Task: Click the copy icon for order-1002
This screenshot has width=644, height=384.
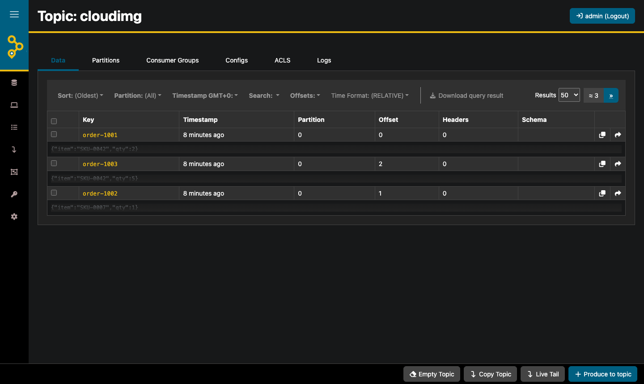Action: point(602,193)
